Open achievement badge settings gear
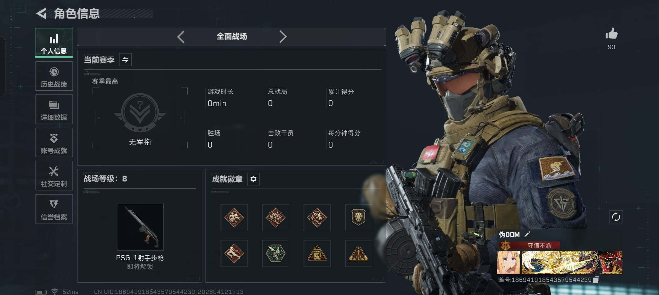Screen dimensions: 659x295 [253, 179]
